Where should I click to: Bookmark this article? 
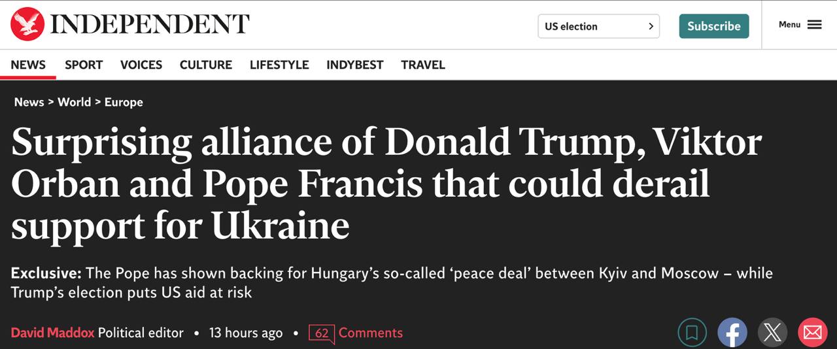pos(692,333)
